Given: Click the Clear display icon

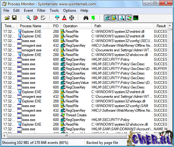Looking at the screenshot, I should pyautogui.click(x=43, y=18).
